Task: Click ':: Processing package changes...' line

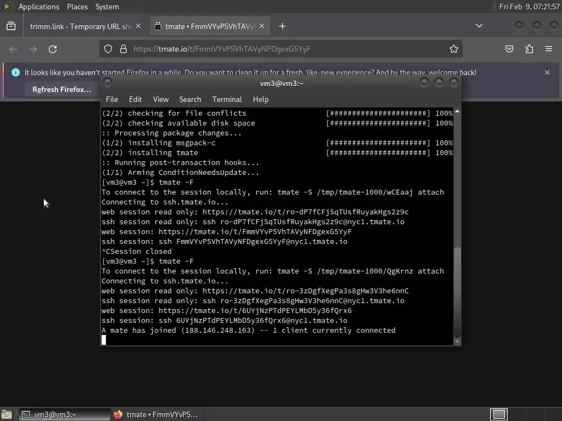Action: (x=171, y=133)
